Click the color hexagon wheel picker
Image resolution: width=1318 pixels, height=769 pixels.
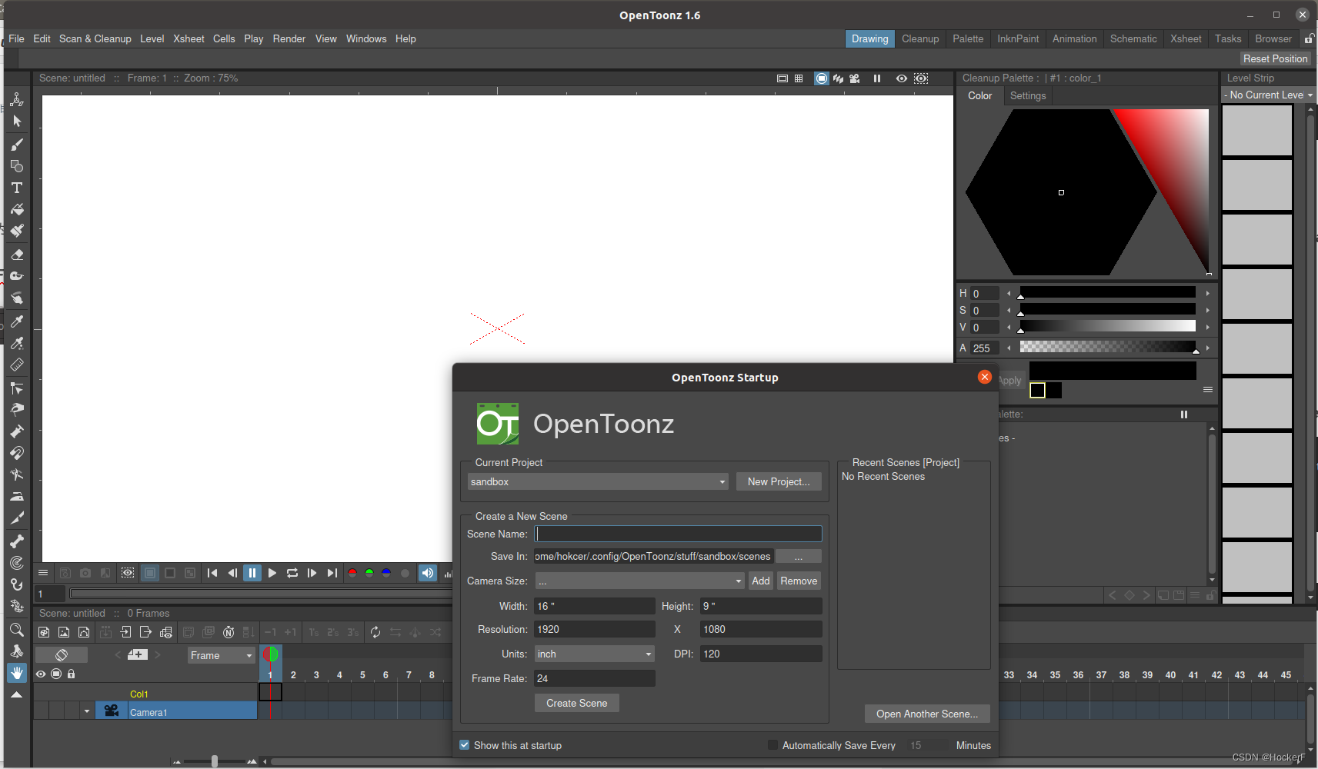[x=1061, y=192]
